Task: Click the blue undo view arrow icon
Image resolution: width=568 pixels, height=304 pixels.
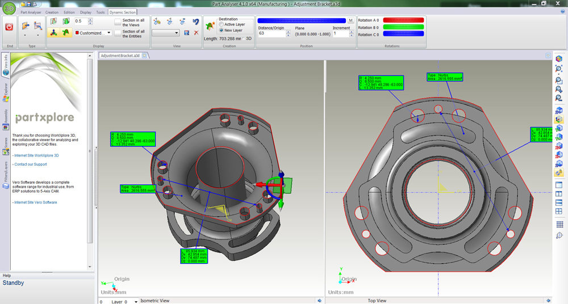Action: coord(195,22)
